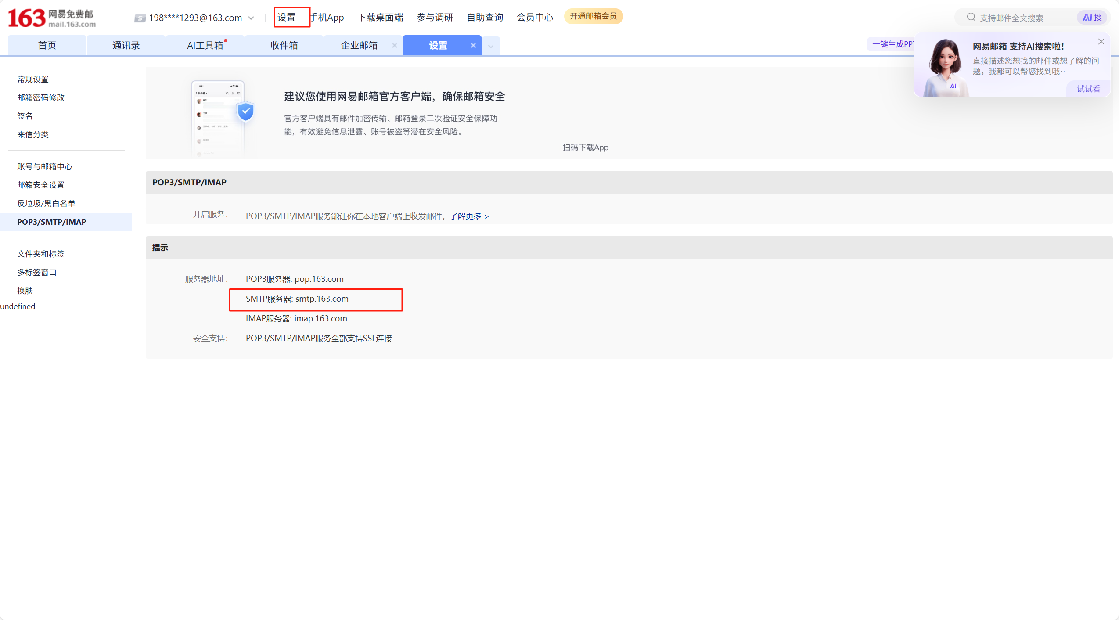This screenshot has height=620, width=1119.
Task: Switch to the AI工具箱 tab
Action: click(205, 45)
